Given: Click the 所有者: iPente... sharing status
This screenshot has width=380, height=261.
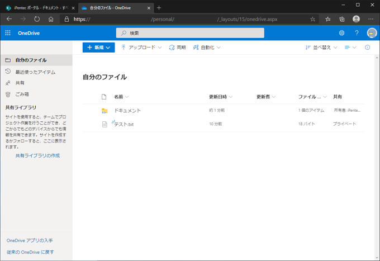Looking at the screenshot, I should (347, 110).
